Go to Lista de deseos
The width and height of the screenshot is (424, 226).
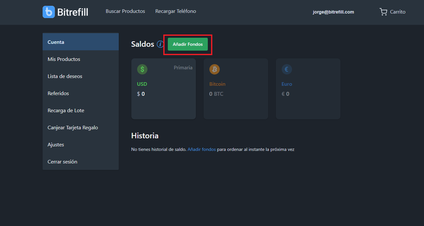(81, 76)
